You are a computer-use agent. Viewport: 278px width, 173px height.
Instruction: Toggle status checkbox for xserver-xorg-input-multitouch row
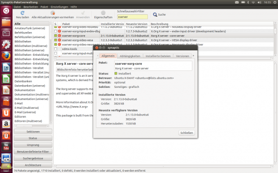click(x=56, y=53)
